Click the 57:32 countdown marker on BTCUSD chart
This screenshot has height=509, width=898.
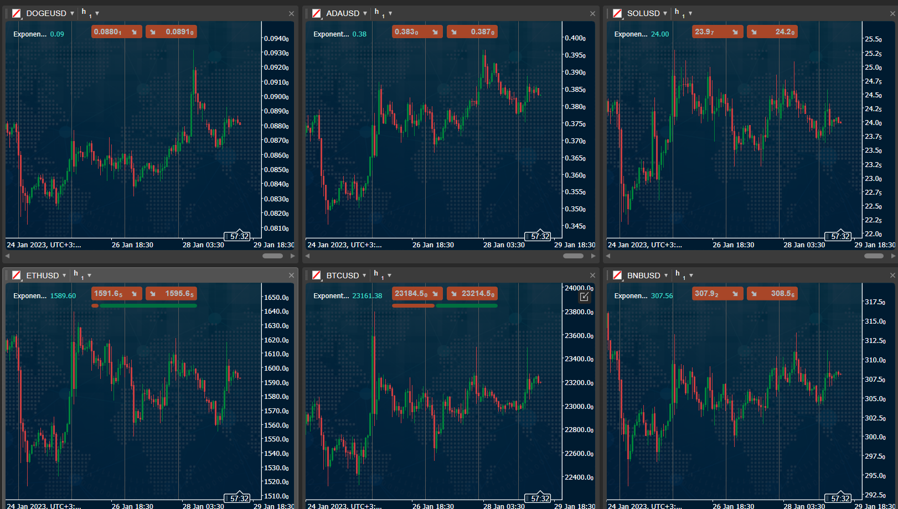tap(538, 498)
